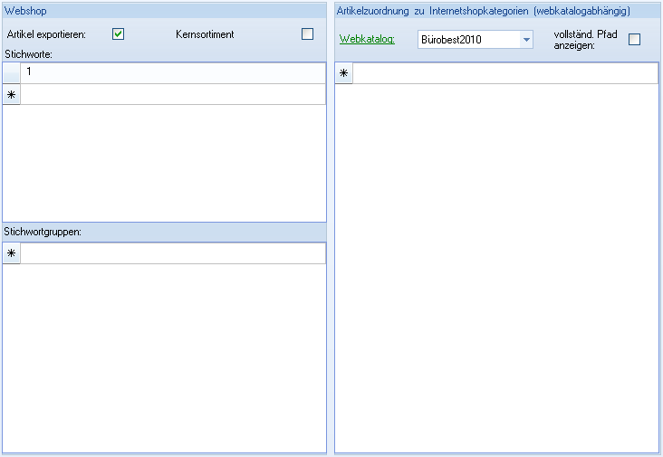The height and width of the screenshot is (457, 663).
Task: Tick the vollständ. Pfad anzeigen checkbox
Action: 634,40
